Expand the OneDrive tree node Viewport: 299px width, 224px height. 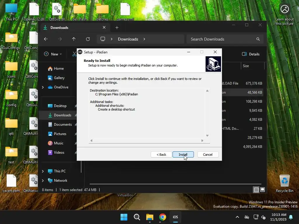(43, 87)
